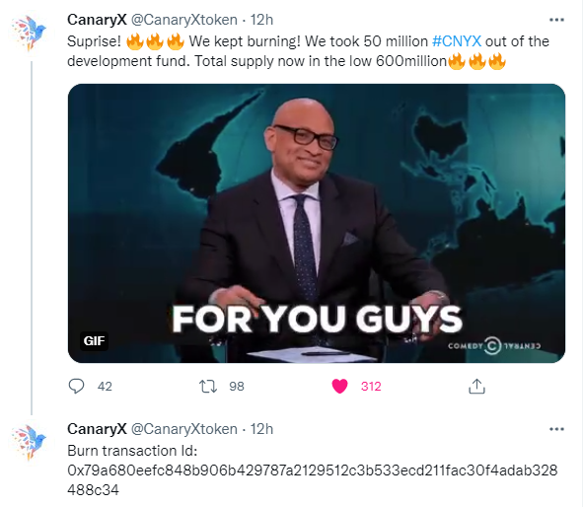Image resolution: width=583 pixels, height=507 pixels.
Task: Click the 42 replies count
Action: [x=105, y=387]
